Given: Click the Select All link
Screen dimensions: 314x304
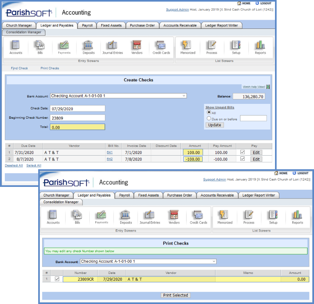Looking at the screenshot, I should pyautogui.click(x=34, y=165).
